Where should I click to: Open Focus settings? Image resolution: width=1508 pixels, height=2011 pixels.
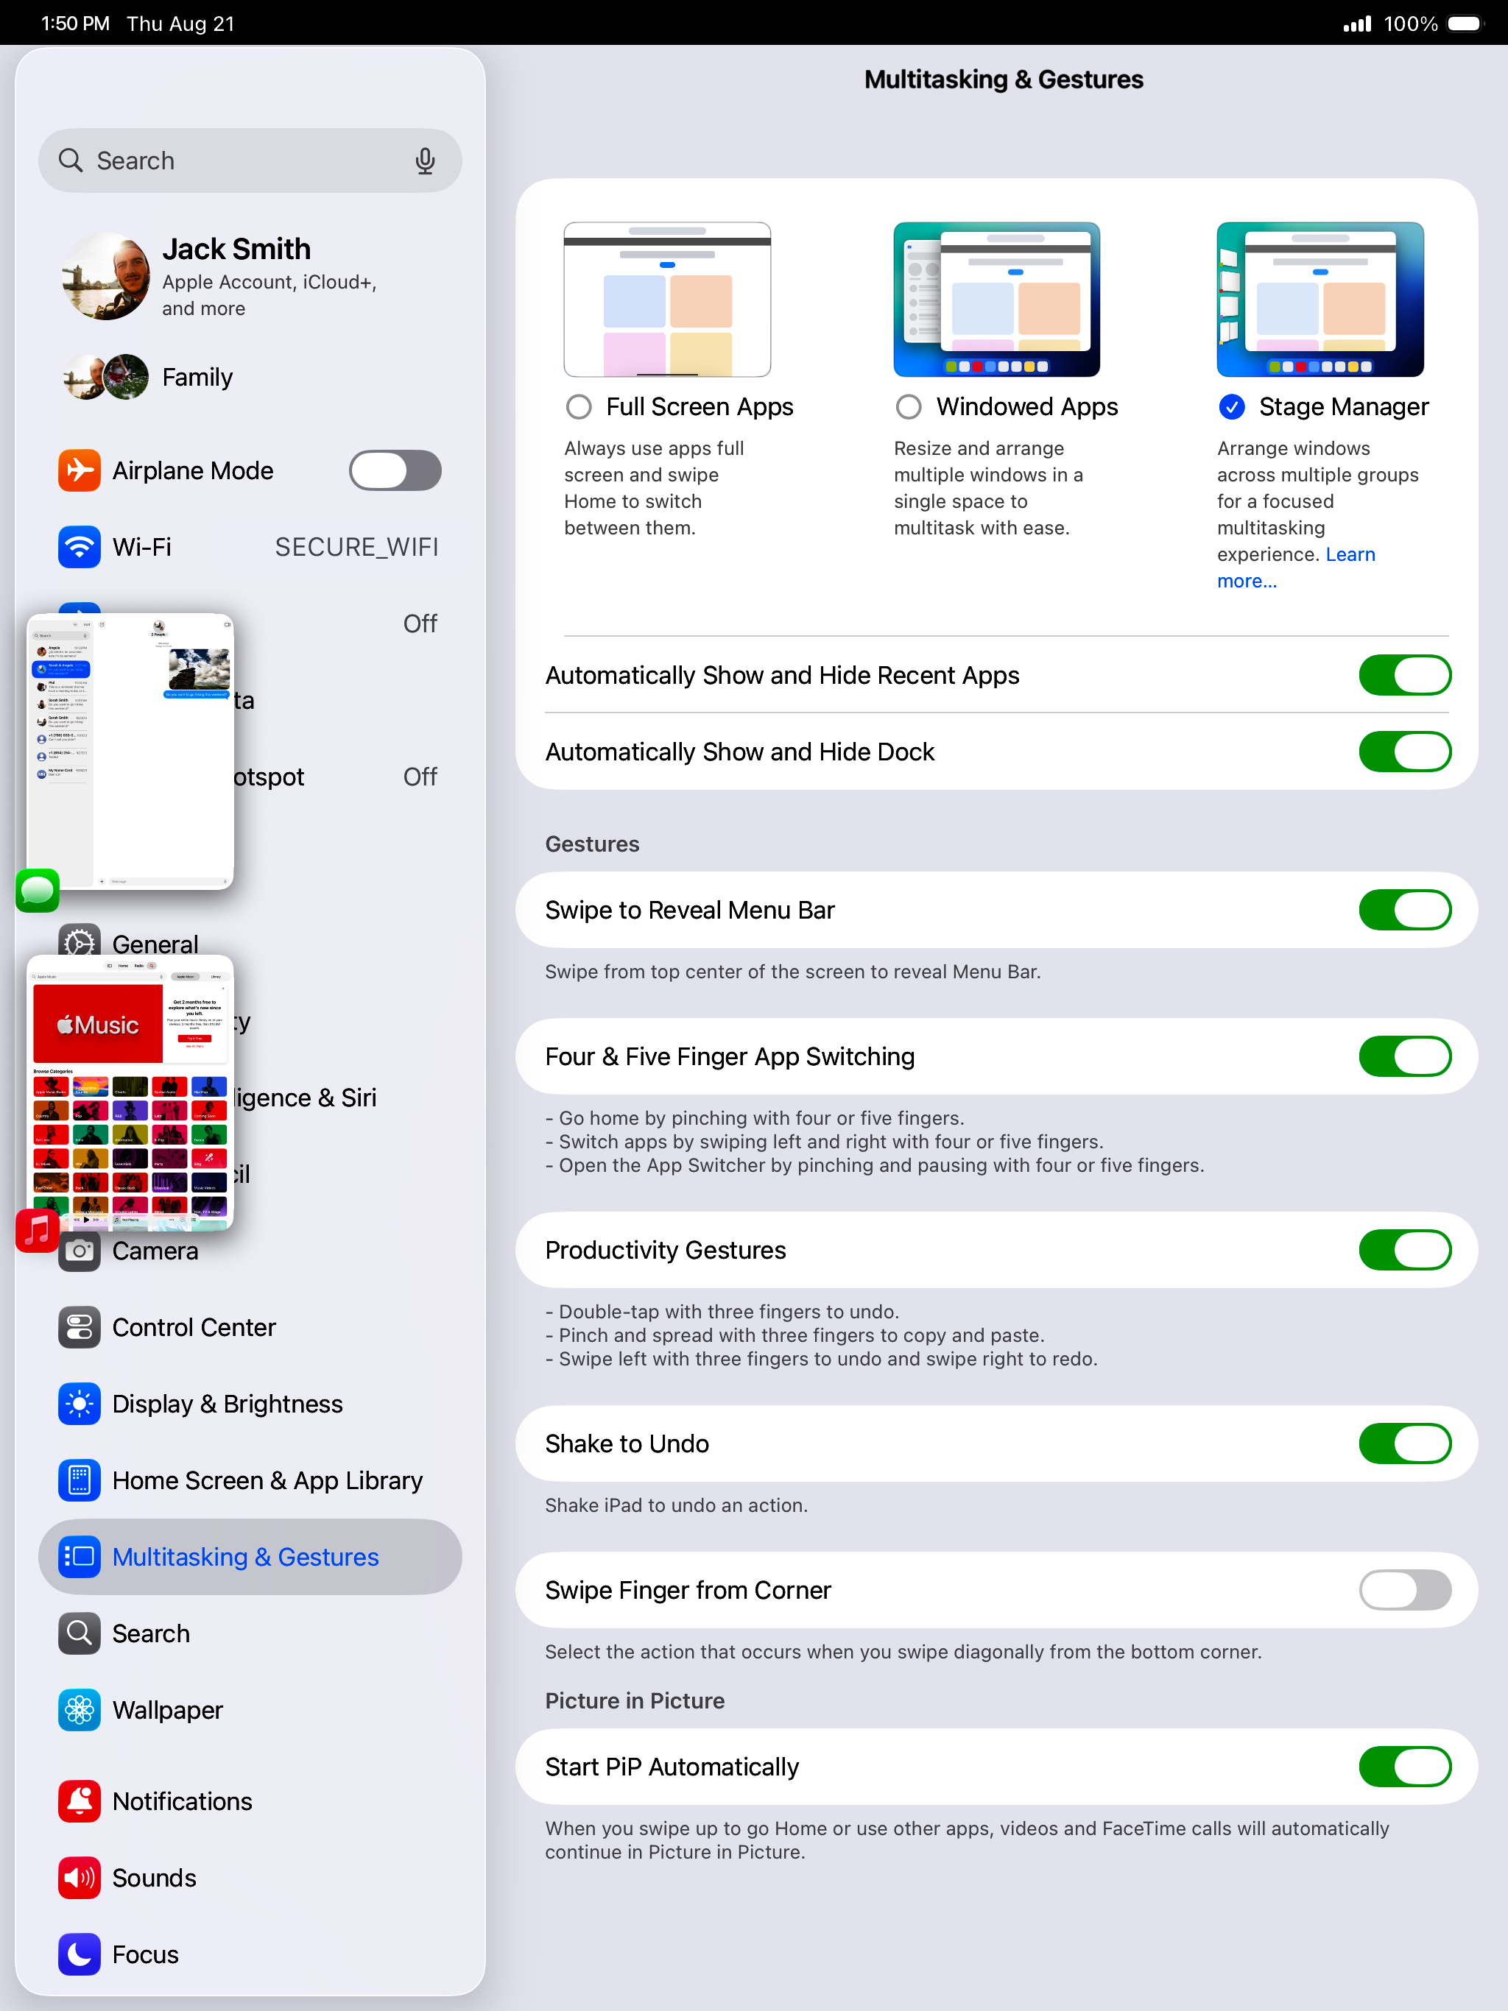(x=250, y=1954)
